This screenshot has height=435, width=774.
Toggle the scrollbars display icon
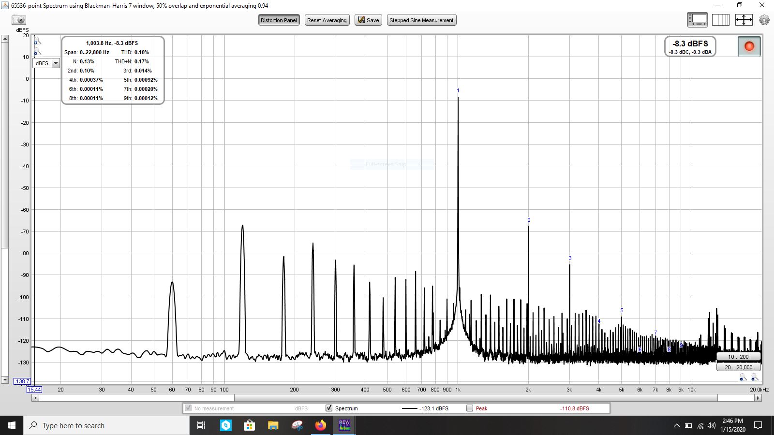(x=697, y=20)
